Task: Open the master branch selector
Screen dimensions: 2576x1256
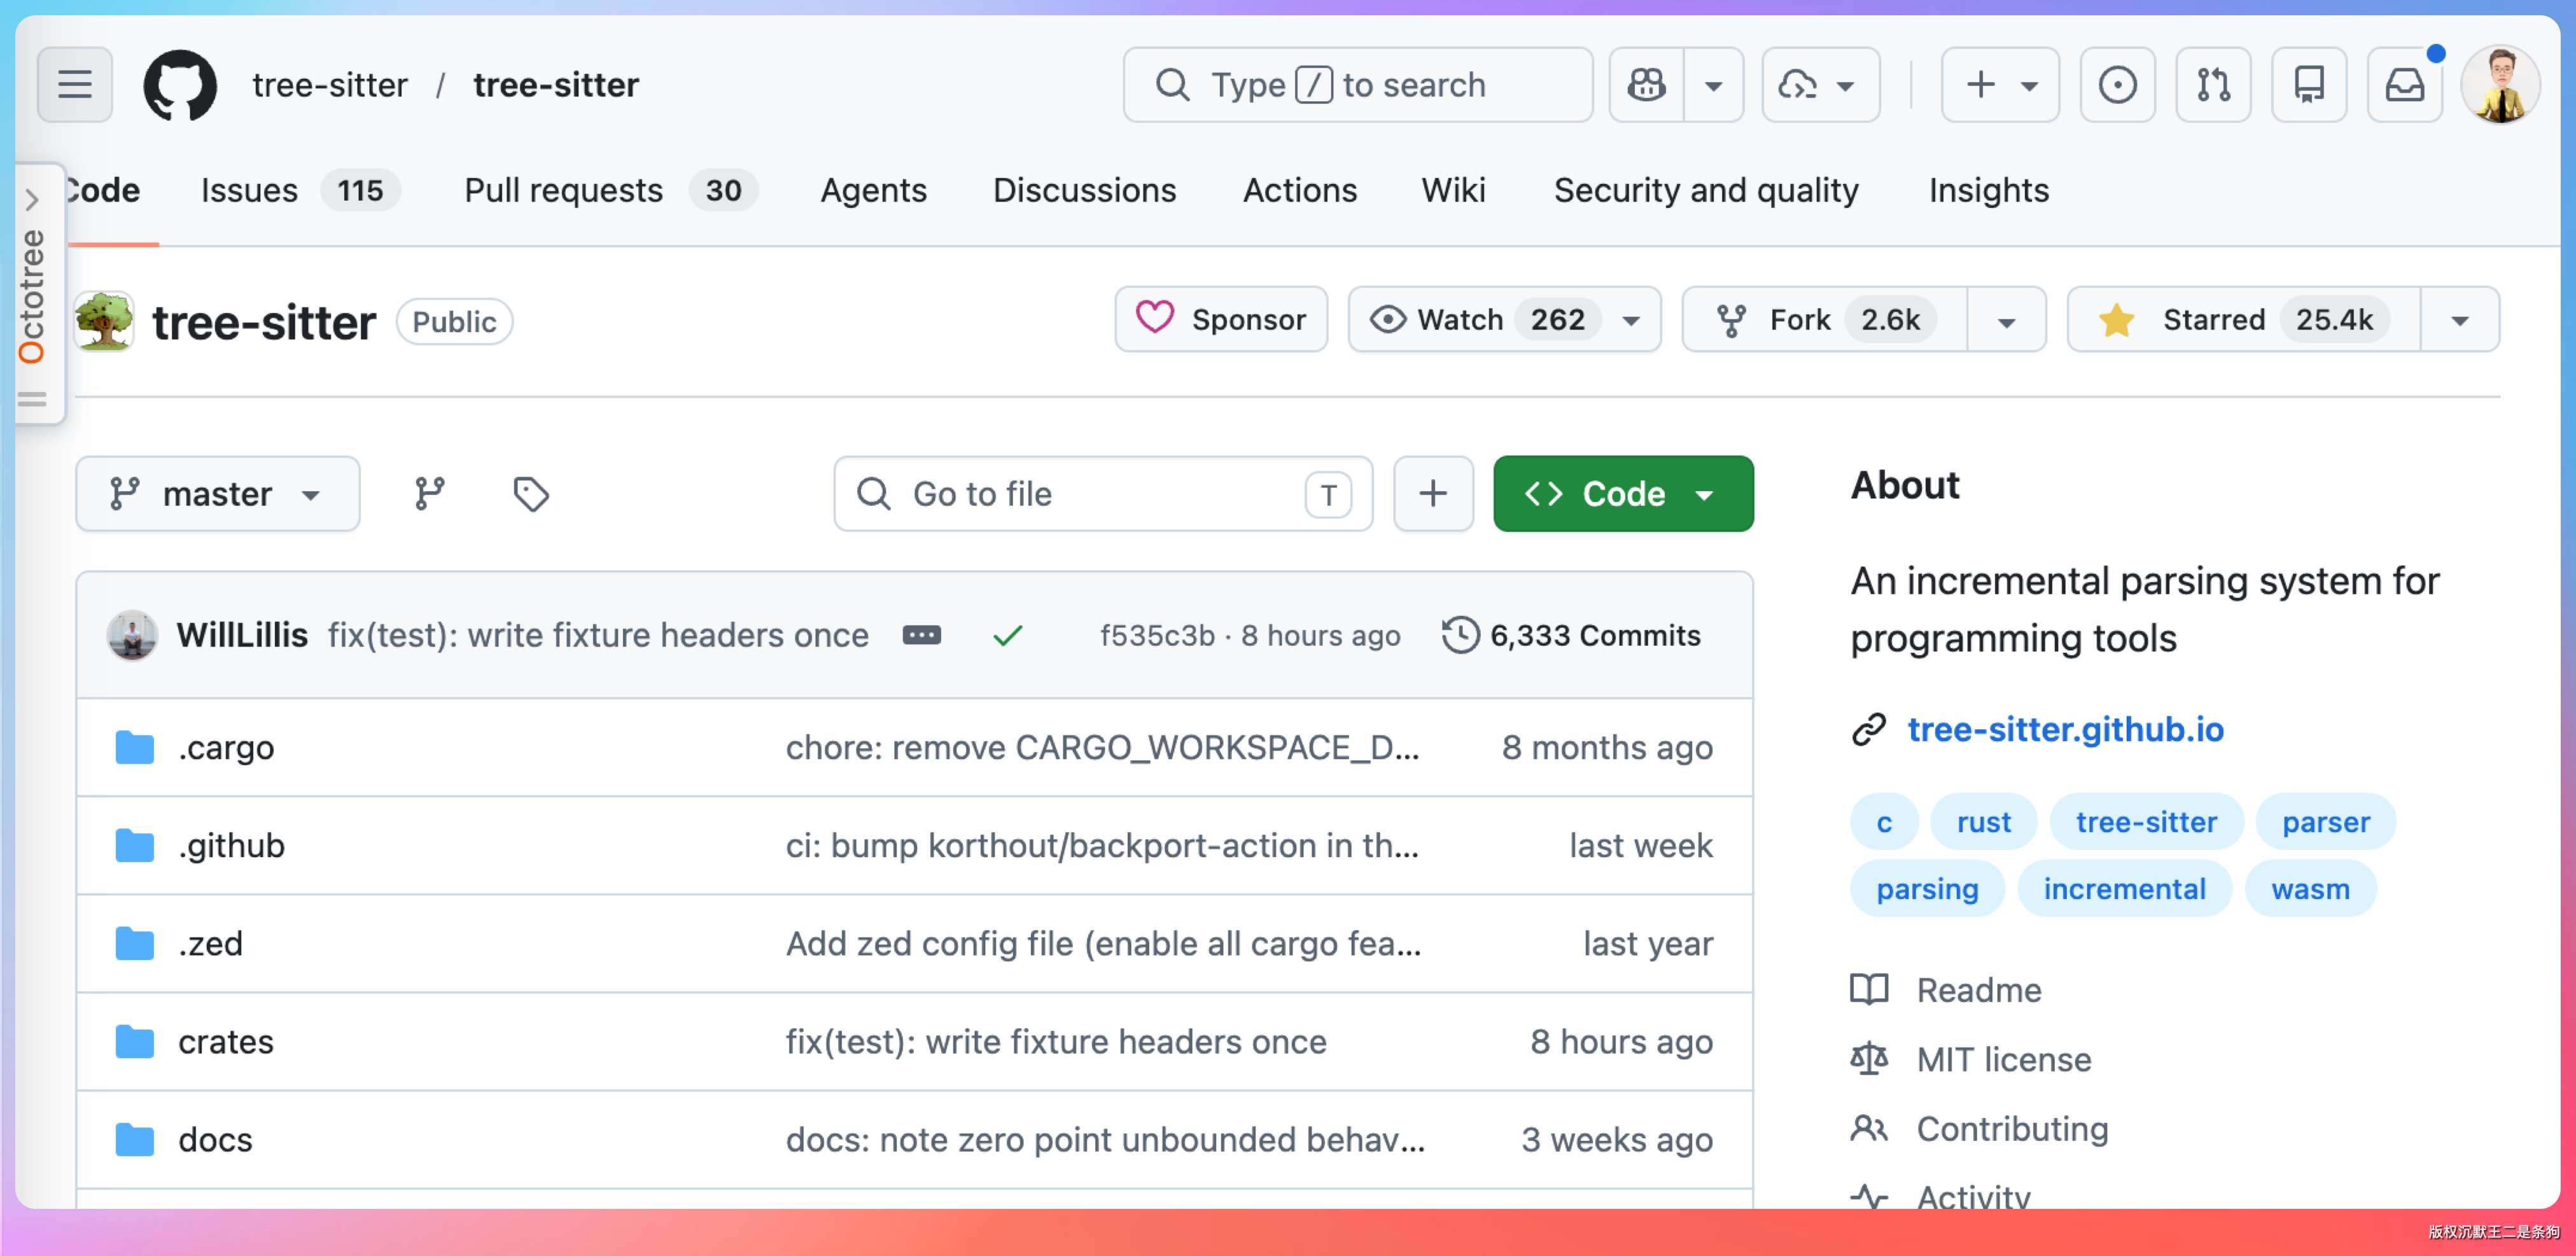Action: (x=217, y=493)
